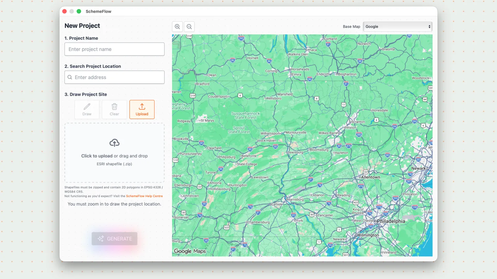
Task: Click the Watkins Glen map label
Action: pyautogui.click(x=298, y=54)
